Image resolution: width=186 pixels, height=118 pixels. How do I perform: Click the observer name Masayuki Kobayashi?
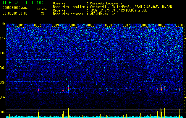click(x=106, y=3)
